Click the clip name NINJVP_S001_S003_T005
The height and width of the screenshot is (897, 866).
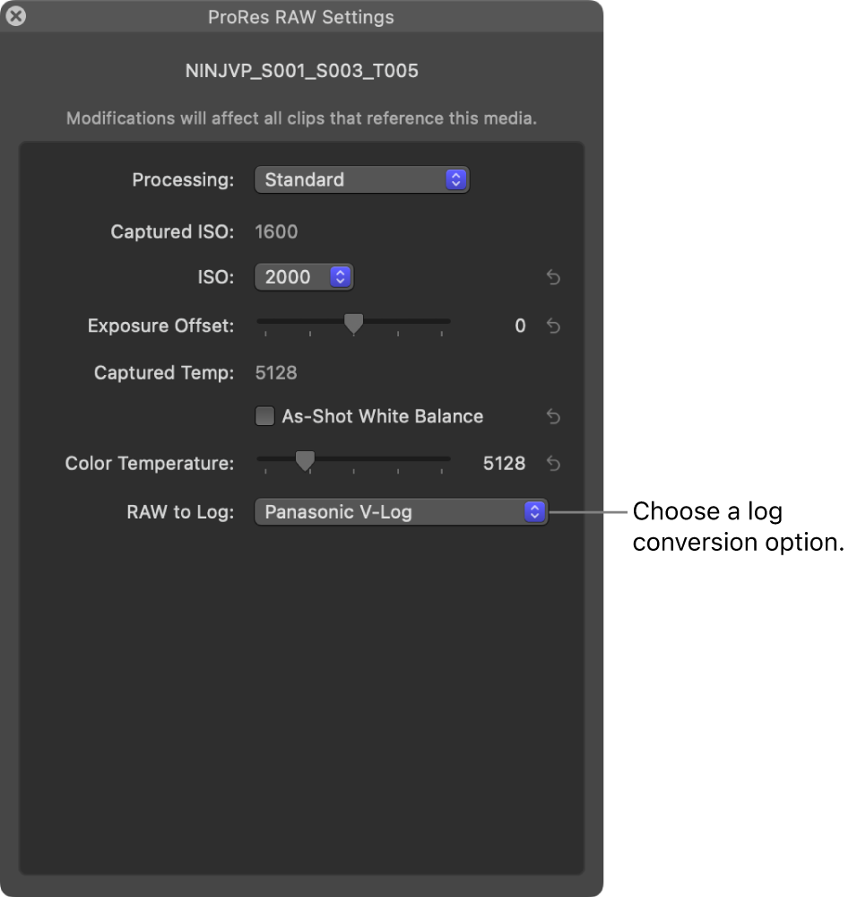[301, 71]
